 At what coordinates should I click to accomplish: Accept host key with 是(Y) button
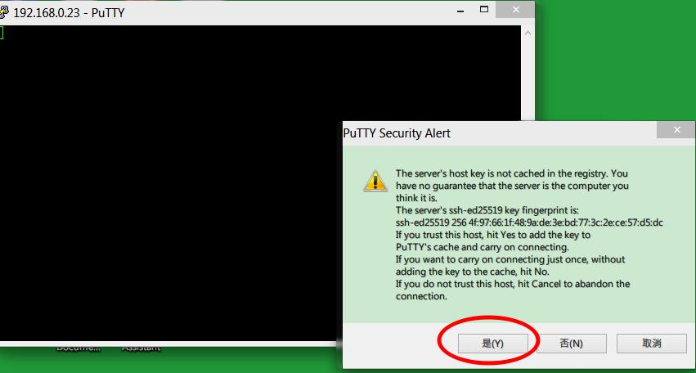pos(492,344)
